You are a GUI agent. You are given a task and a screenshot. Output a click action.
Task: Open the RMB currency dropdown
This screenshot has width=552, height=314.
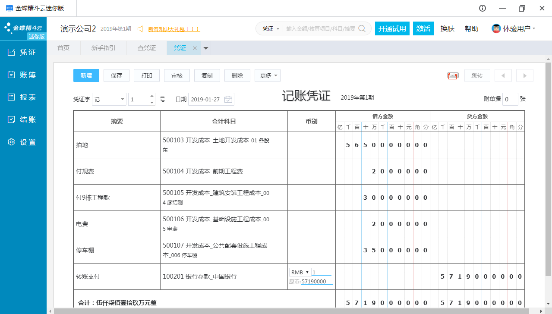click(x=300, y=272)
